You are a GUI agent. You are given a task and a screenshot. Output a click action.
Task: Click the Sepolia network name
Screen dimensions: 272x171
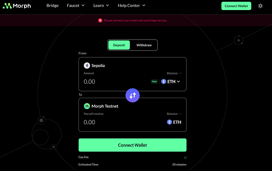pos(98,66)
